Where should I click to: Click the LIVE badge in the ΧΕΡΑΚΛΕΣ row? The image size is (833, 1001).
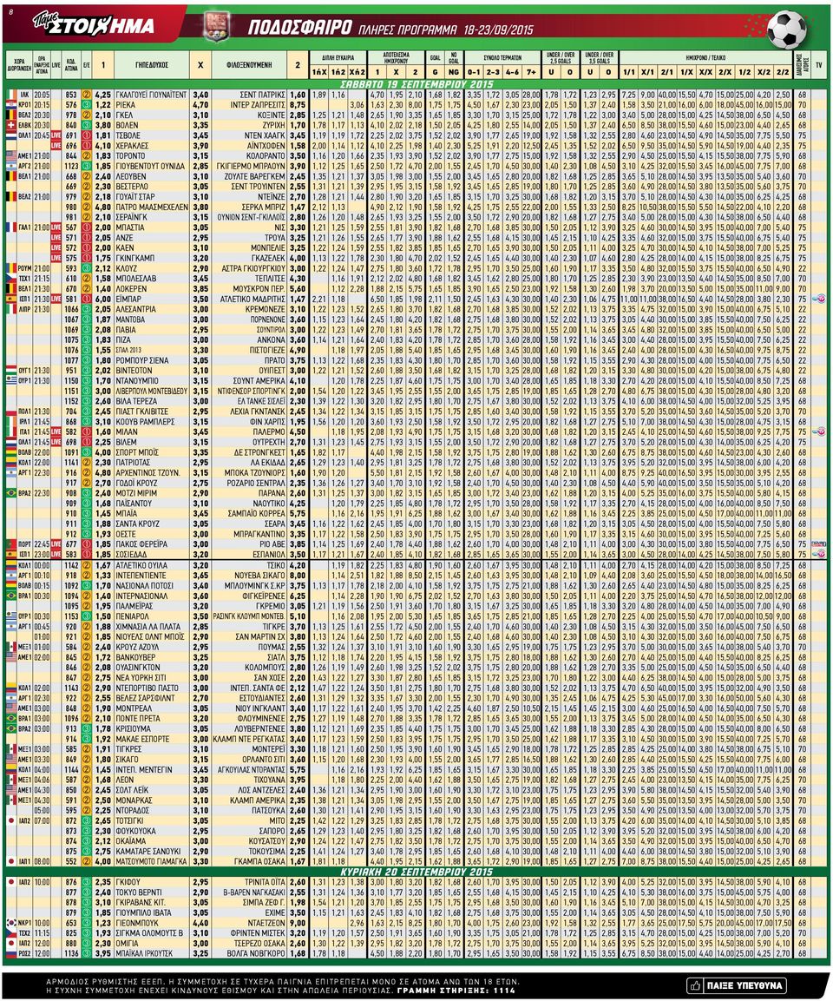(56, 146)
